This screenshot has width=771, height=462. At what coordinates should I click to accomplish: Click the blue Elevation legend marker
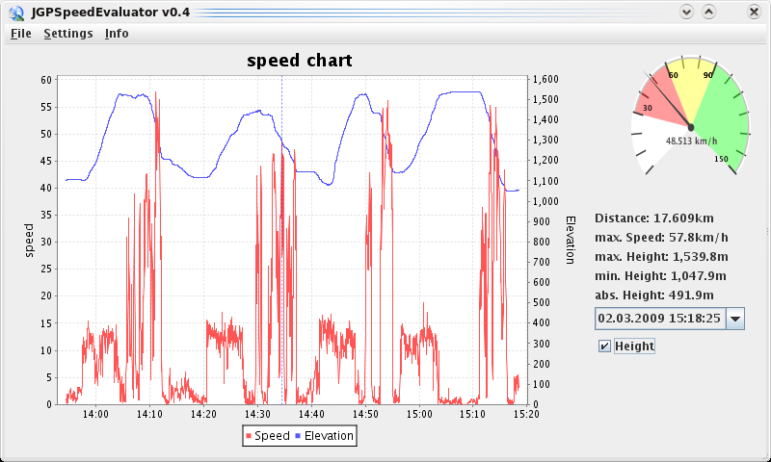pos(299,436)
